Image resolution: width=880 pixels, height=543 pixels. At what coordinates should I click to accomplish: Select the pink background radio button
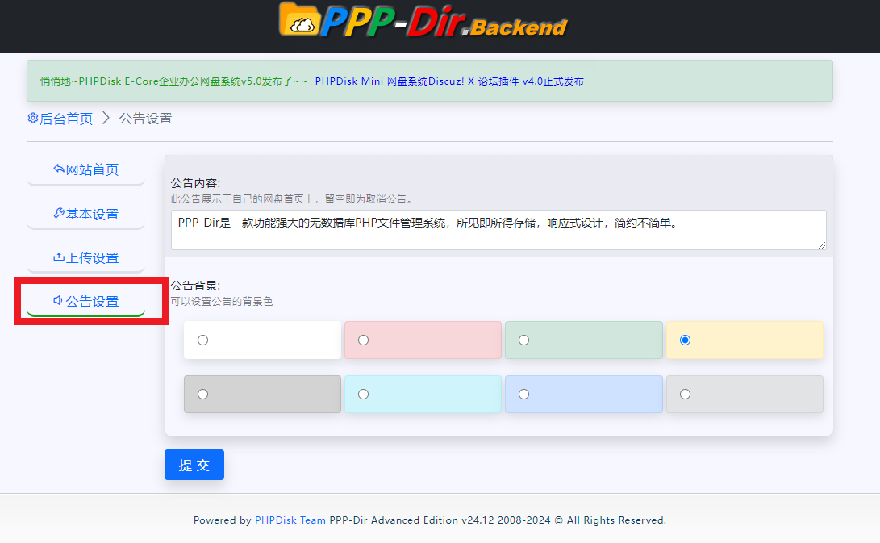click(364, 340)
